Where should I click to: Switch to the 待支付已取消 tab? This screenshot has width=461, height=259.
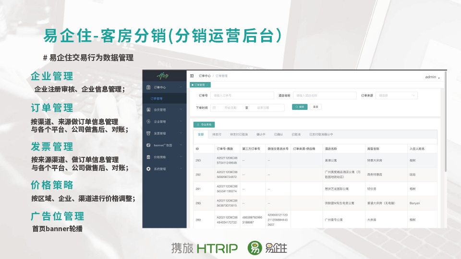coord(239,134)
